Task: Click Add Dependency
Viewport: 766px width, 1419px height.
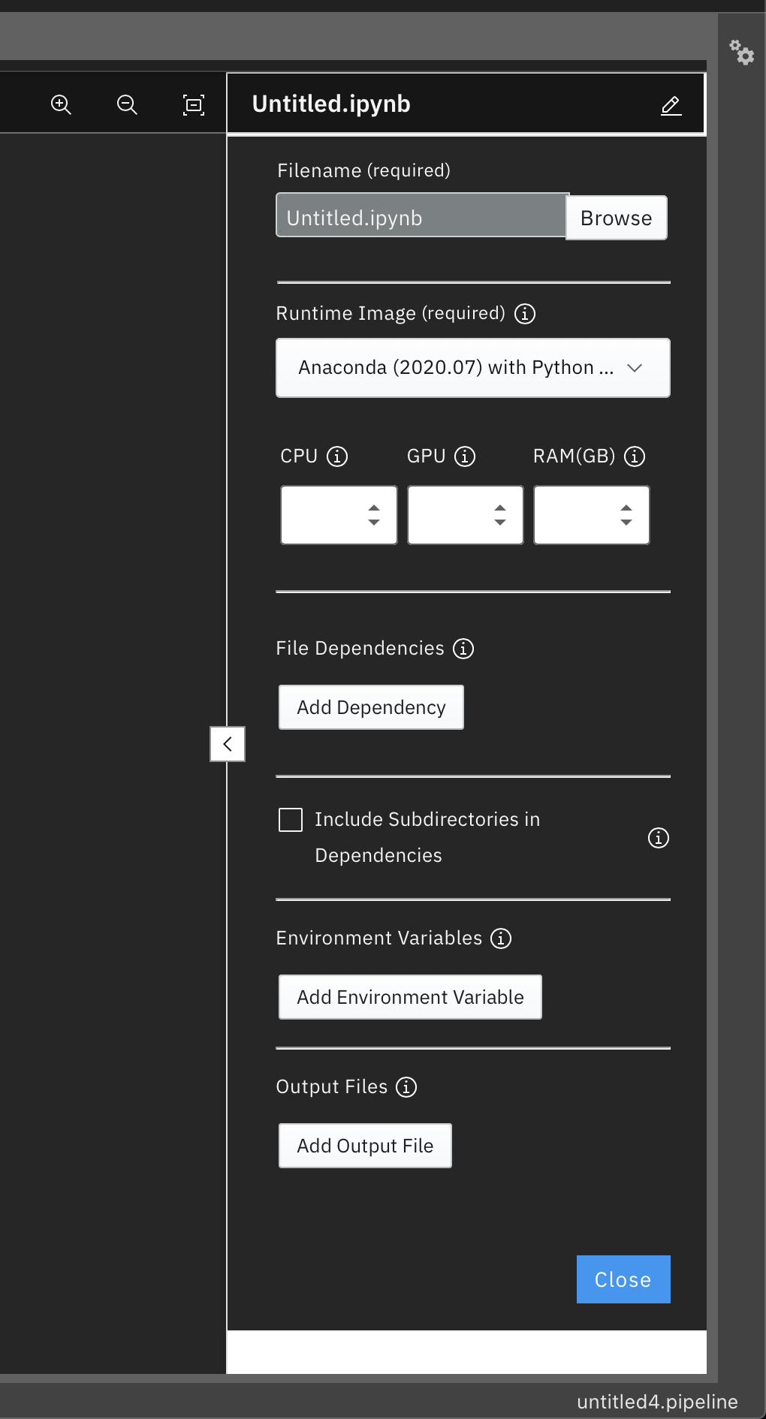Action: coord(370,706)
